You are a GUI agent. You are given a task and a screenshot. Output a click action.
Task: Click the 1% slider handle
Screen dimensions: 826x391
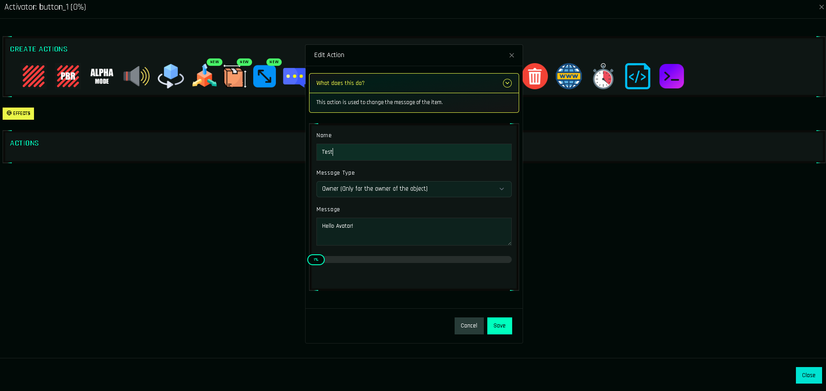click(x=316, y=260)
